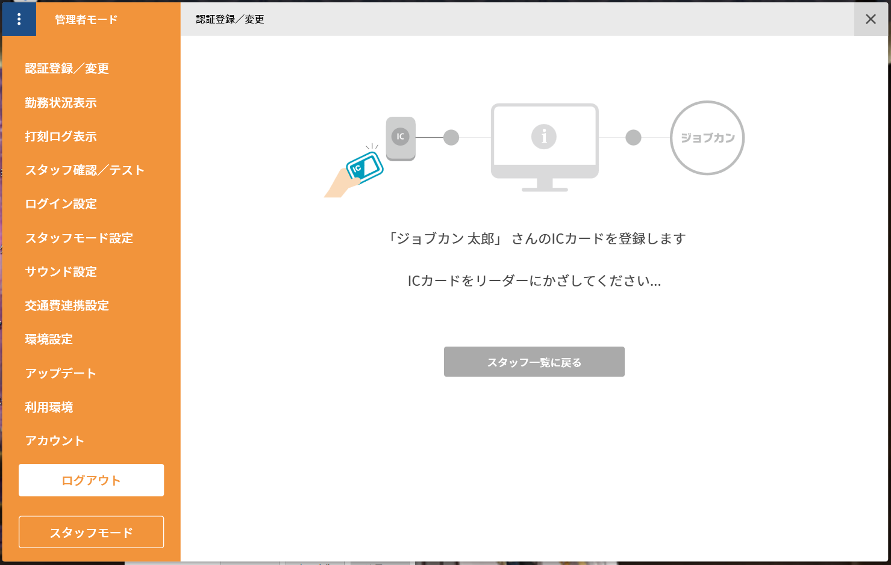Click the IC card reader icon
This screenshot has width=891, height=565.
(x=401, y=138)
